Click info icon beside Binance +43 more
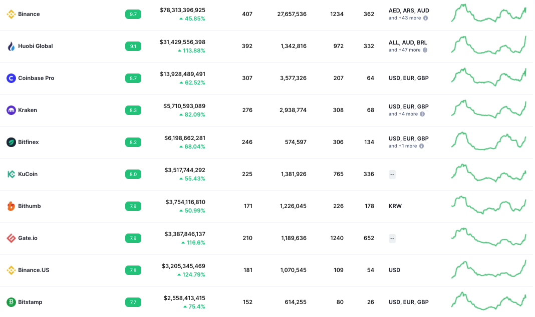This screenshot has height=317, width=535. (425, 18)
